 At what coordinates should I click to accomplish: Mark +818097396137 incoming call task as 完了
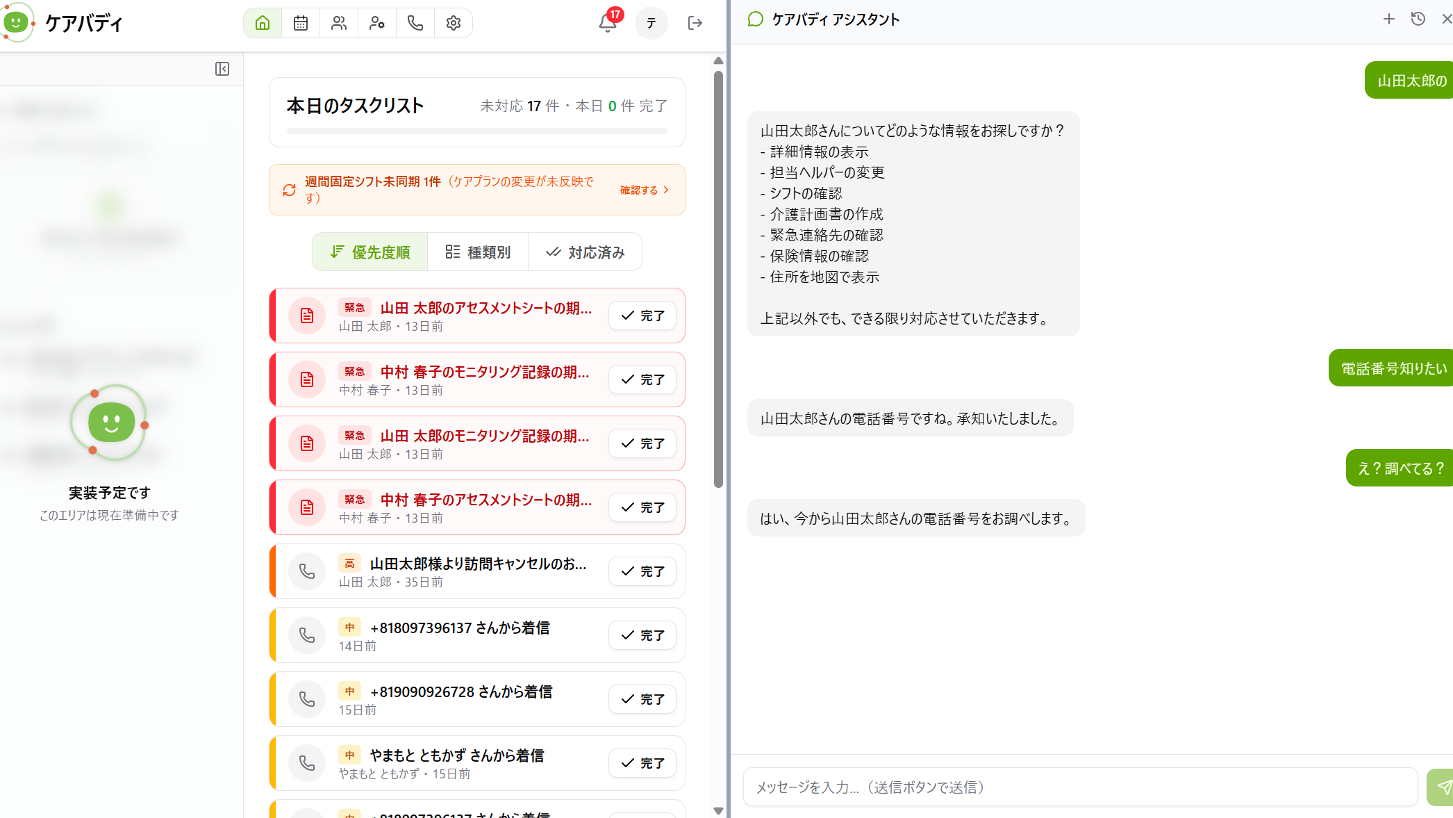coord(642,635)
